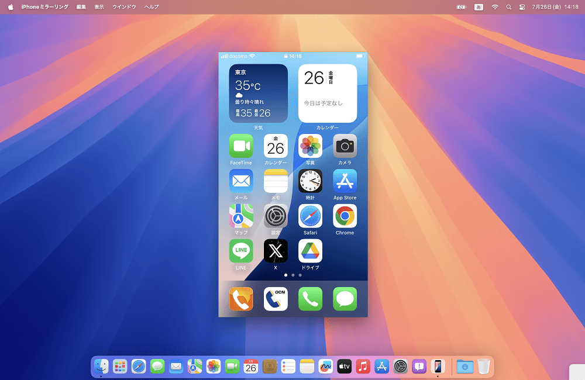Open Reminders from the Mac Dock

point(288,367)
